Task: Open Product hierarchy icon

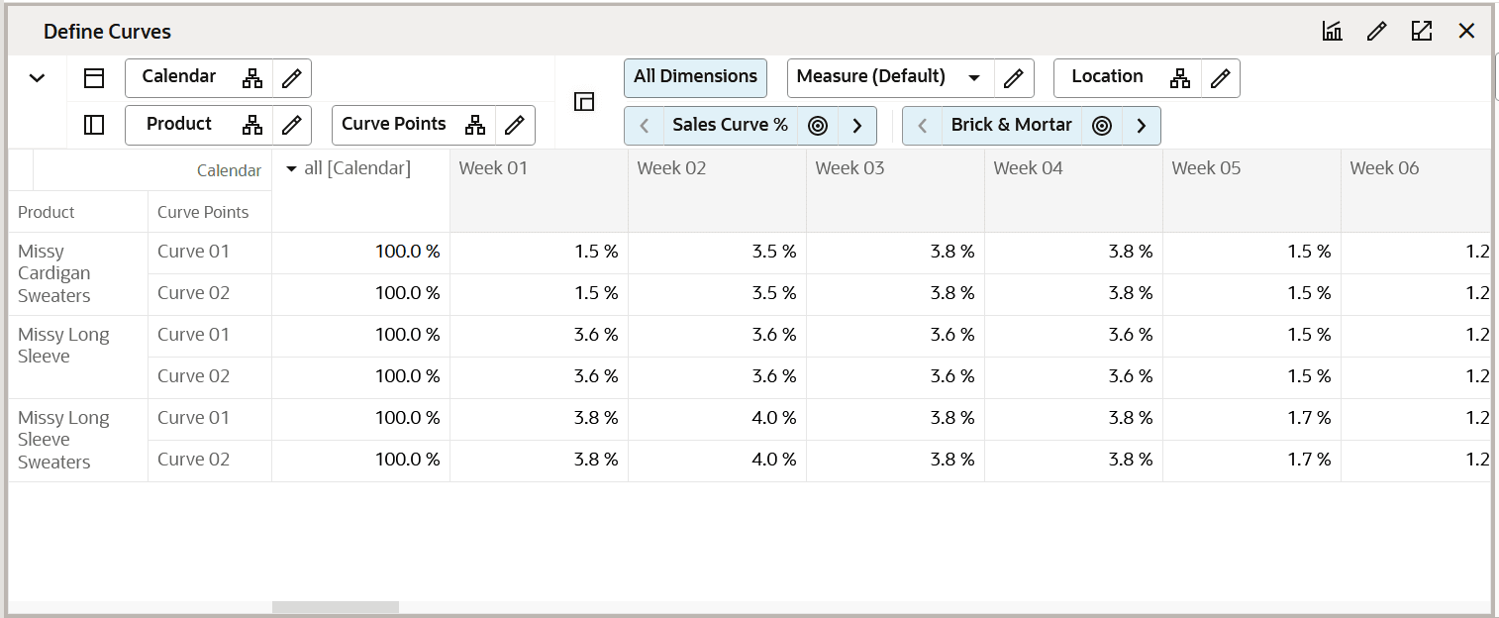Action: 252,125
